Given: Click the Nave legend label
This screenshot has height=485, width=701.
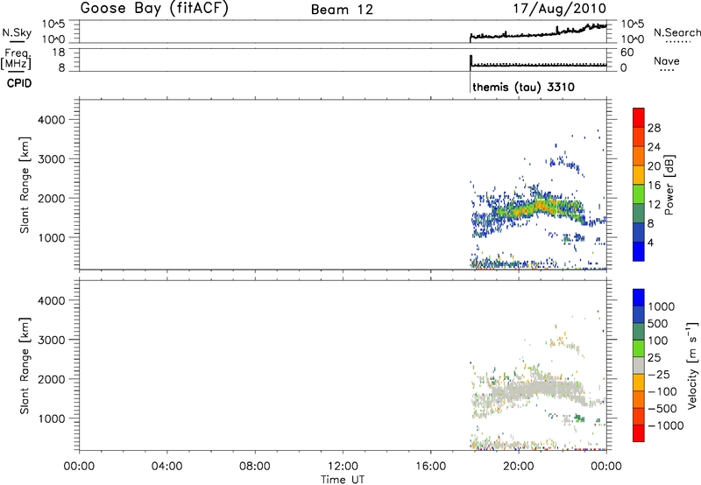Looking at the screenshot, I should (667, 61).
